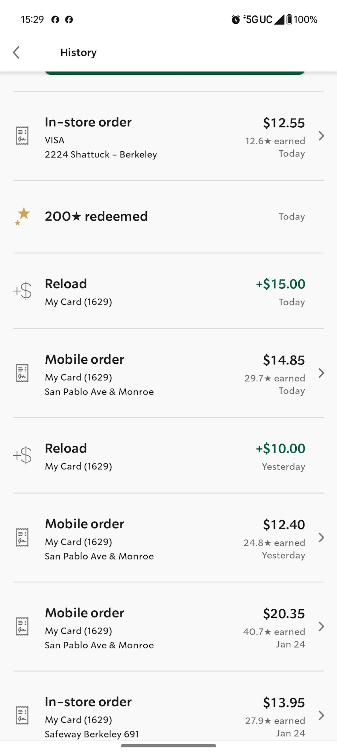This screenshot has height=753, width=337.
Task: Tap receipt icon for Safeway Berkeley order
Action: pos(22,715)
